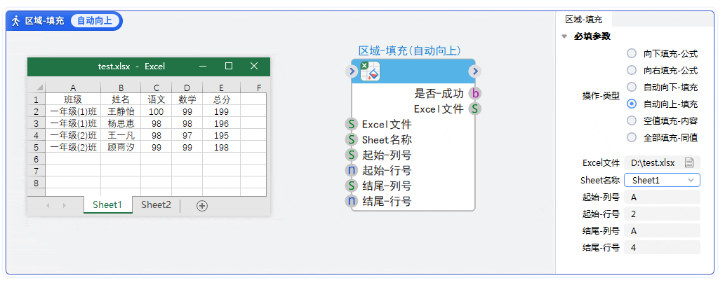Click the previous sheet arrow in Excel

click(x=48, y=206)
